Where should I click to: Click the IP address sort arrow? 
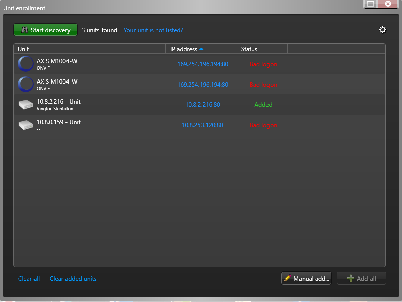[201, 49]
